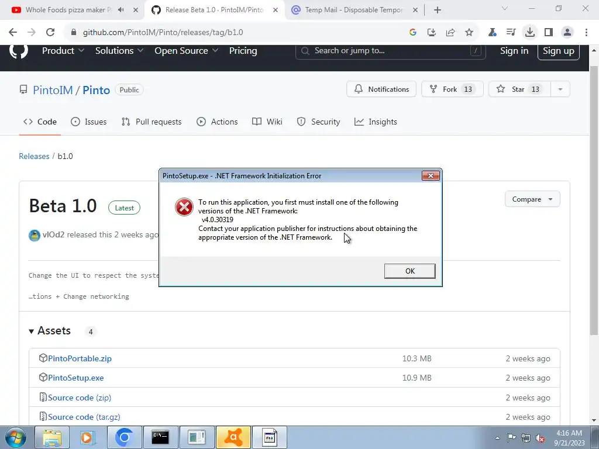Download Source code (zip)
The image size is (599, 449).
pos(80,398)
